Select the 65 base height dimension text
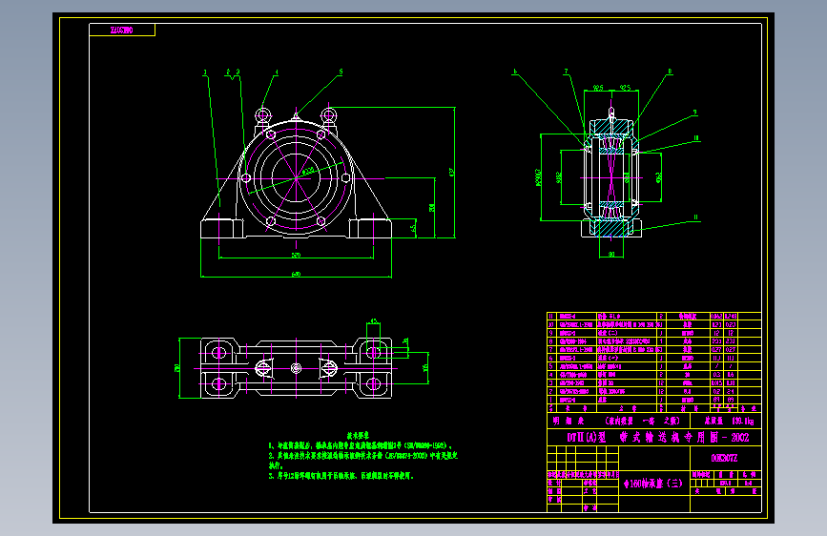The width and height of the screenshot is (827, 536). (x=414, y=227)
